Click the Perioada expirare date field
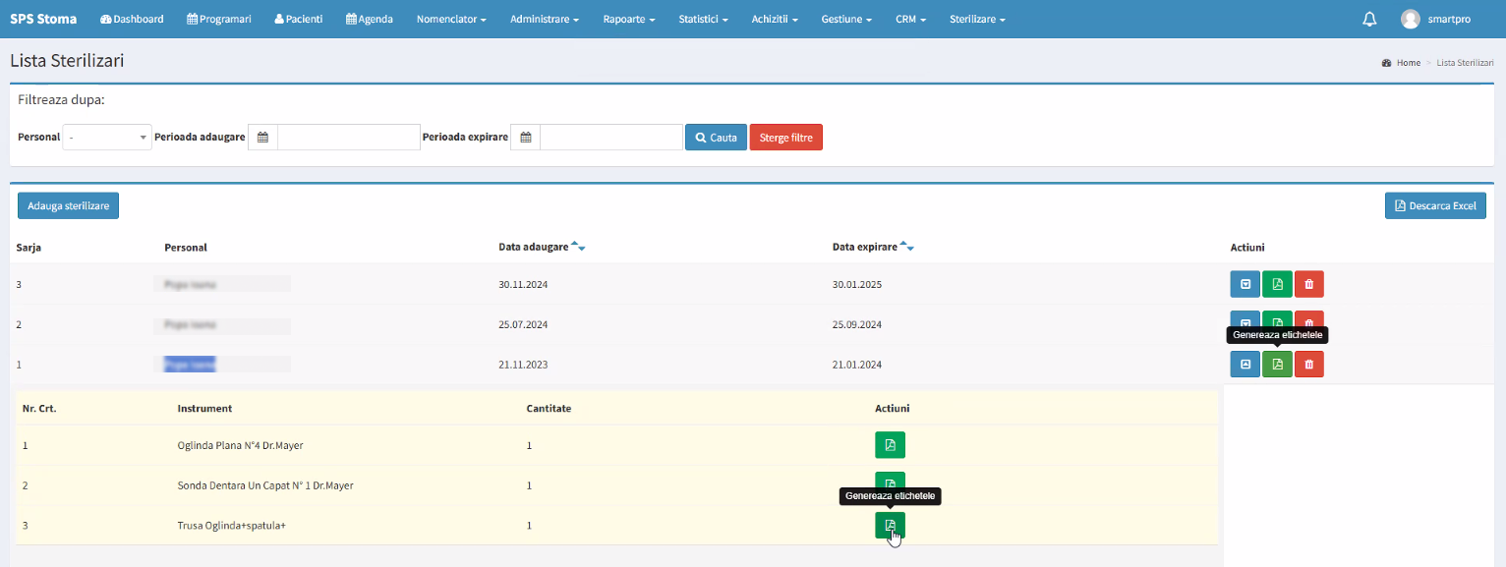This screenshot has width=1506, height=567. pos(610,138)
